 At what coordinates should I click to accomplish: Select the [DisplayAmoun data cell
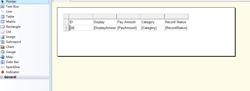[x=105, y=28]
